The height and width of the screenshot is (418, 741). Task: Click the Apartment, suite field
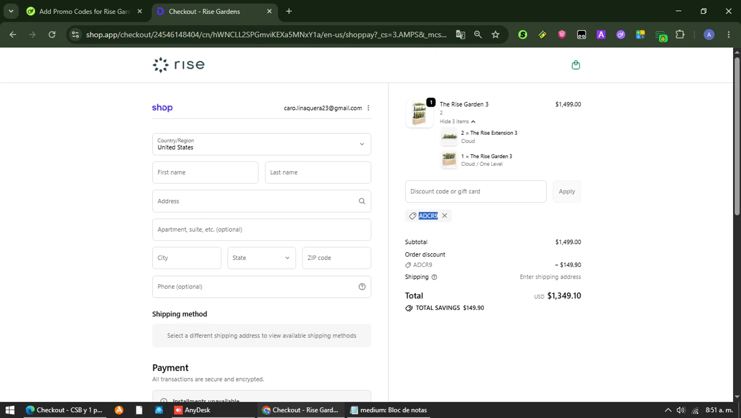point(261,229)
